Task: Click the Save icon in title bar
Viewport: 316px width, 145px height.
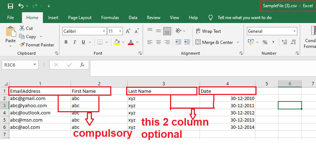Action: click(10, 6)
